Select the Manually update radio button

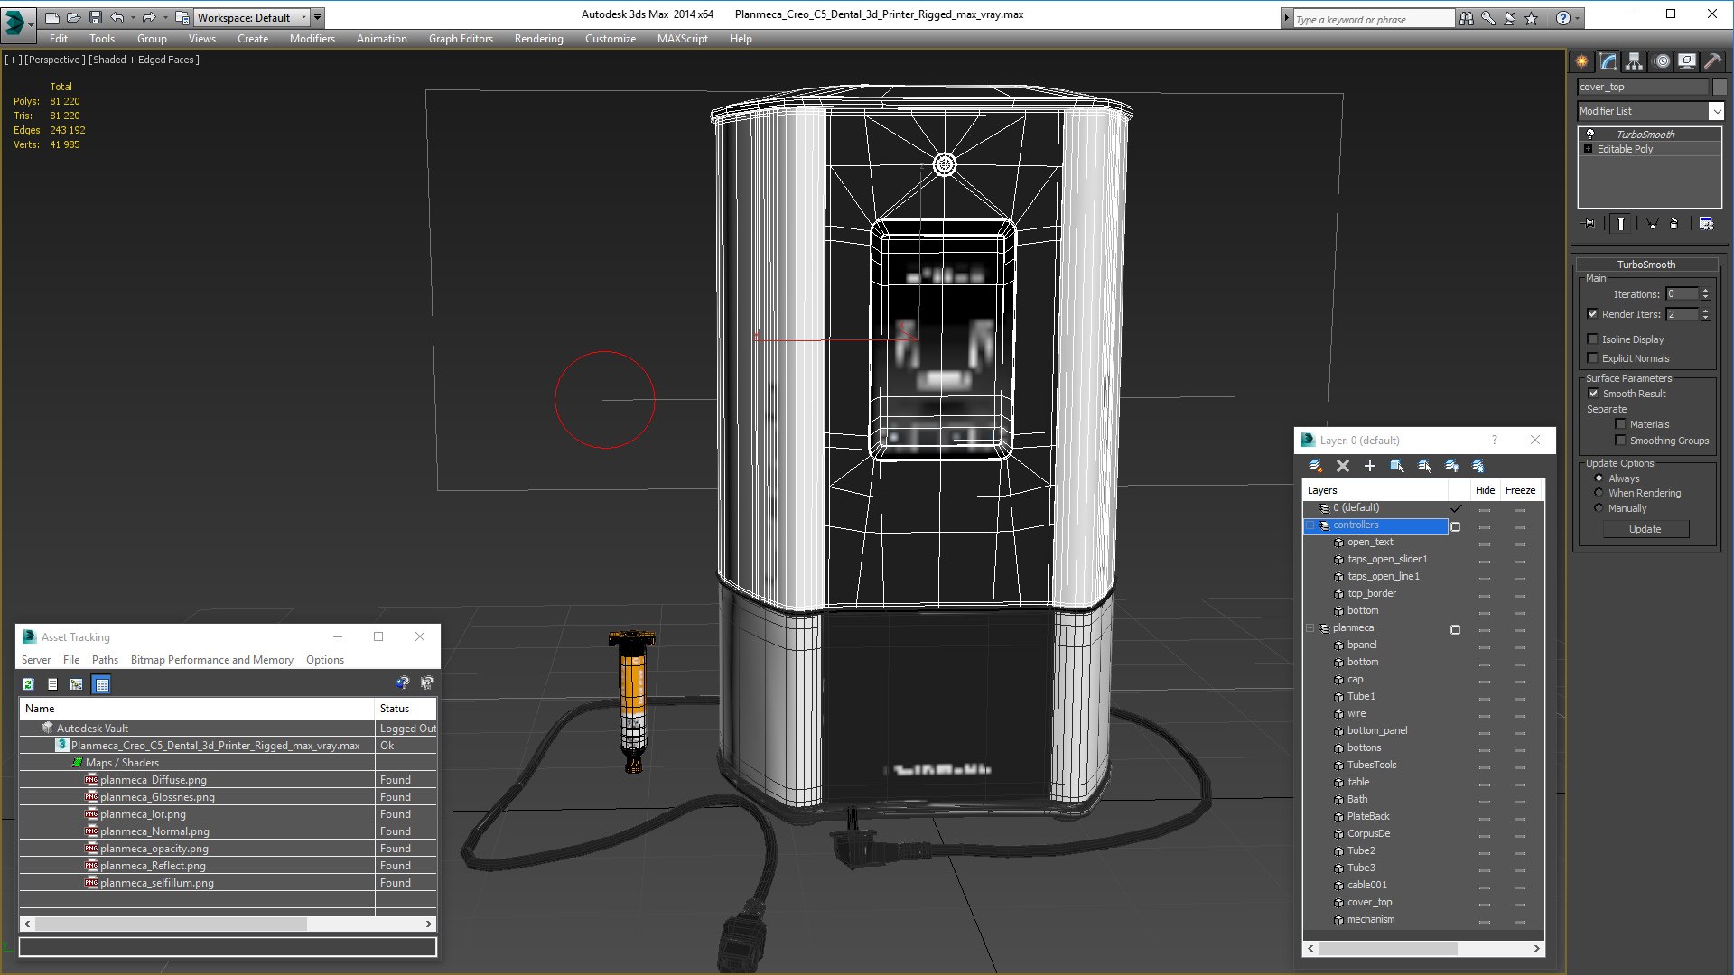[1599, 508]
